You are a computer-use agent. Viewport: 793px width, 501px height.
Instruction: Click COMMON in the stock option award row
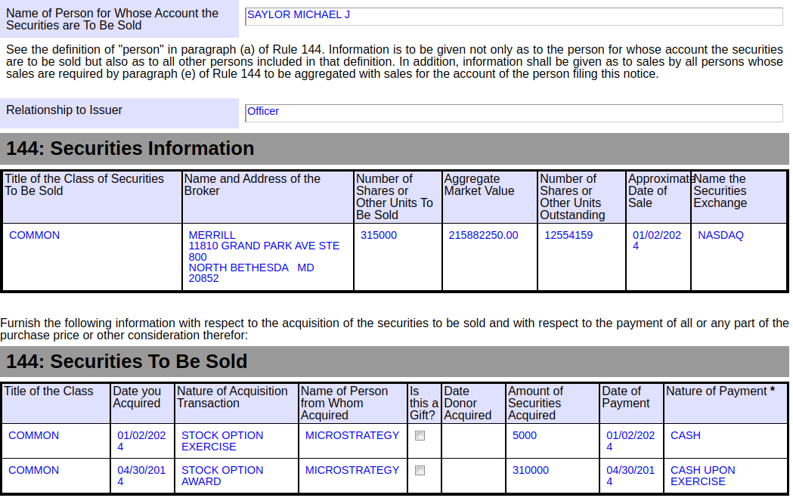(34, 470)
